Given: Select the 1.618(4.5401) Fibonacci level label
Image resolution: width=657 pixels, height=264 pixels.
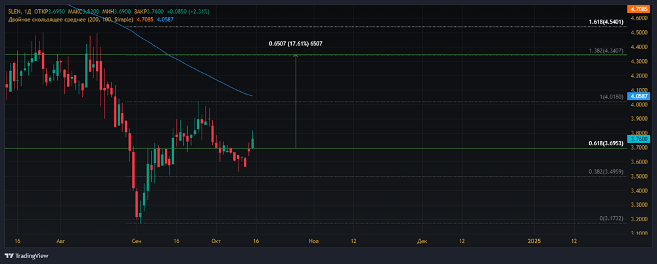Looking at the screenshot, I should coord(606,21).
